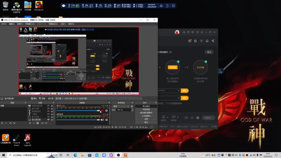This screenshot has width=281, height=158.
Task: Open the 显示器 1 display selection dropdown
Action: point(98,98)
